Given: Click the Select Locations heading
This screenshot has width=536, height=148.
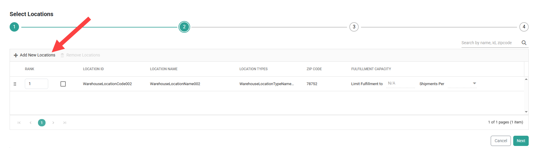Looking at the screenshot, I should coord(32,14).
